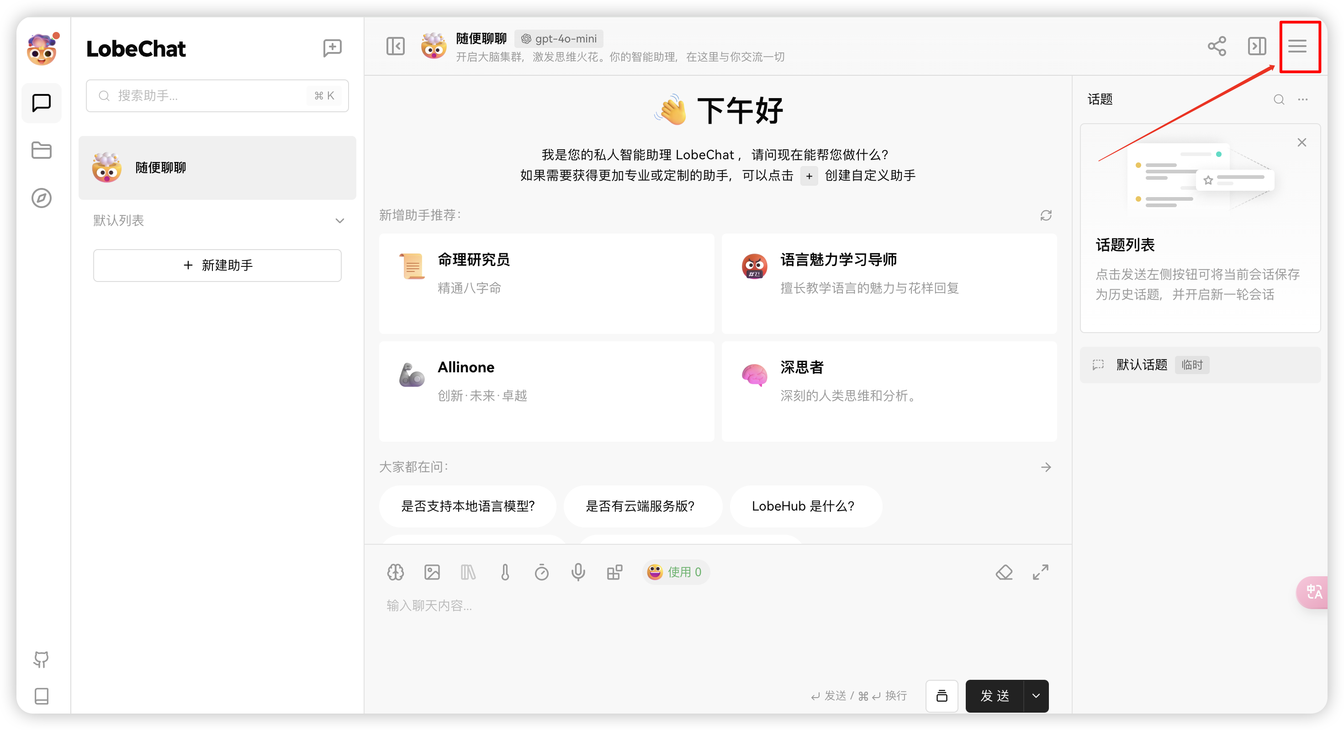Open the floating translate widget
The height and width of the screenshot is (730, 1344).
tap(1312, 592)
